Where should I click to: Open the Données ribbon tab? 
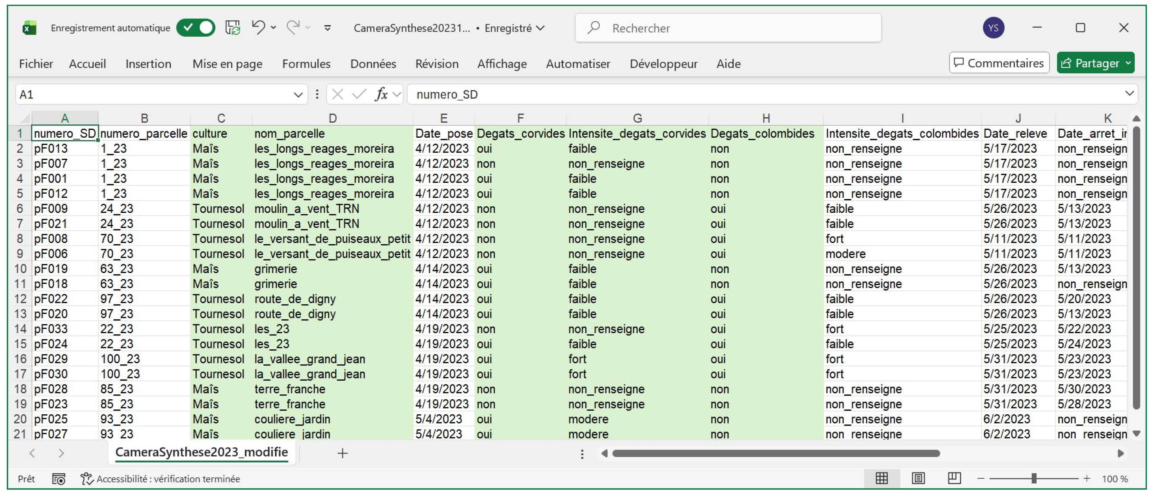pos(373,64)
